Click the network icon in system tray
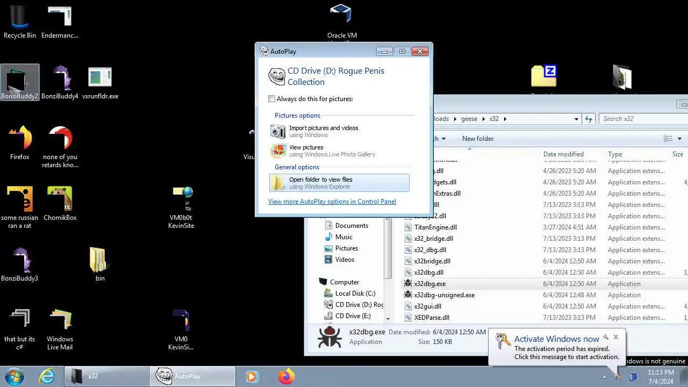 (633, 377)
